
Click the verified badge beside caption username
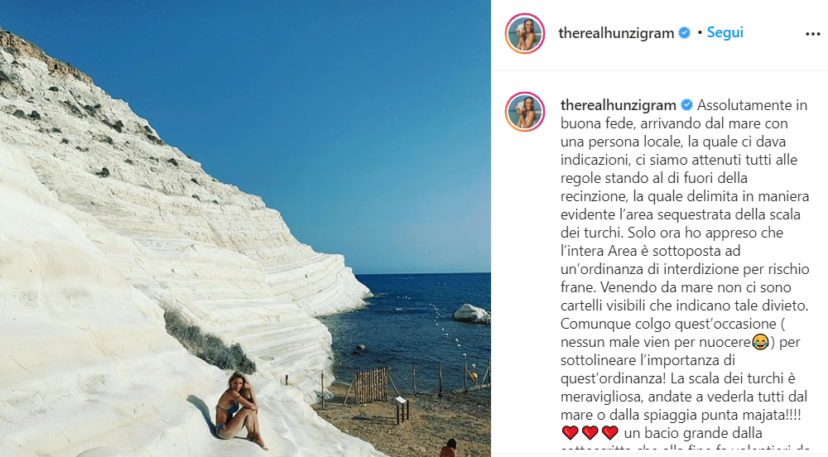click(686, 105)
